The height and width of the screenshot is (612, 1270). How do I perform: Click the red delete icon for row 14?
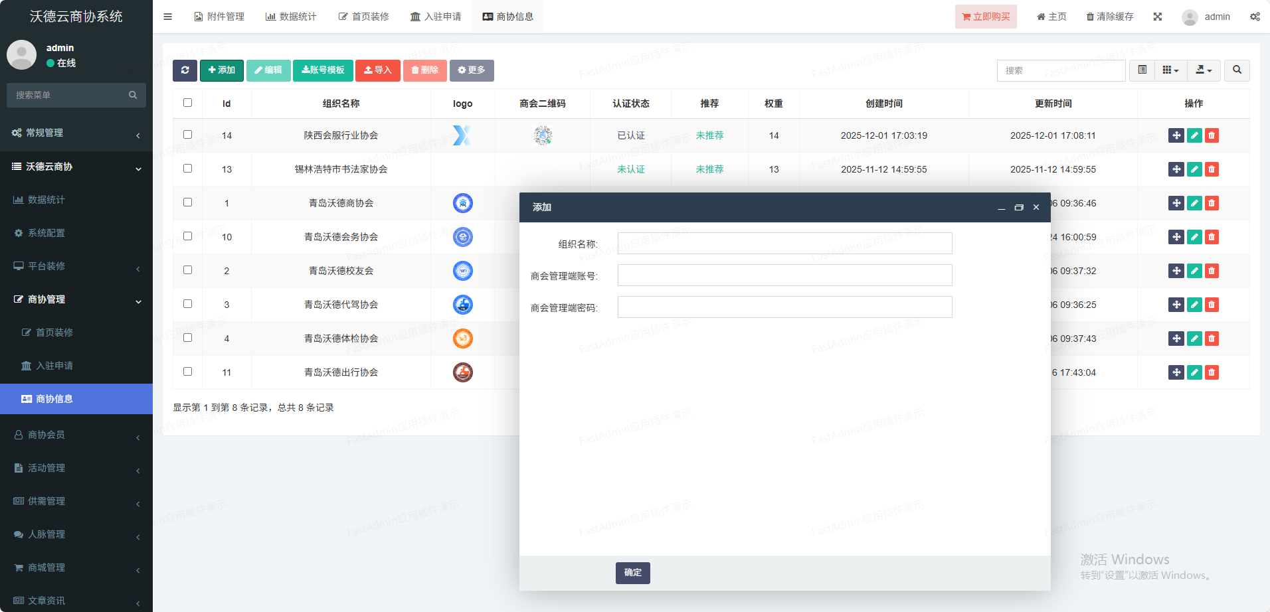[x=1212, y=135]
